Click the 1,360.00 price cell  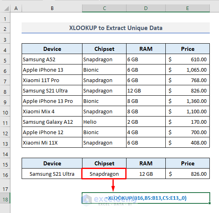point(188,101)
